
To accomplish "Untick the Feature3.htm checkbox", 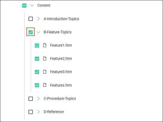I will (x=37, y=72).
